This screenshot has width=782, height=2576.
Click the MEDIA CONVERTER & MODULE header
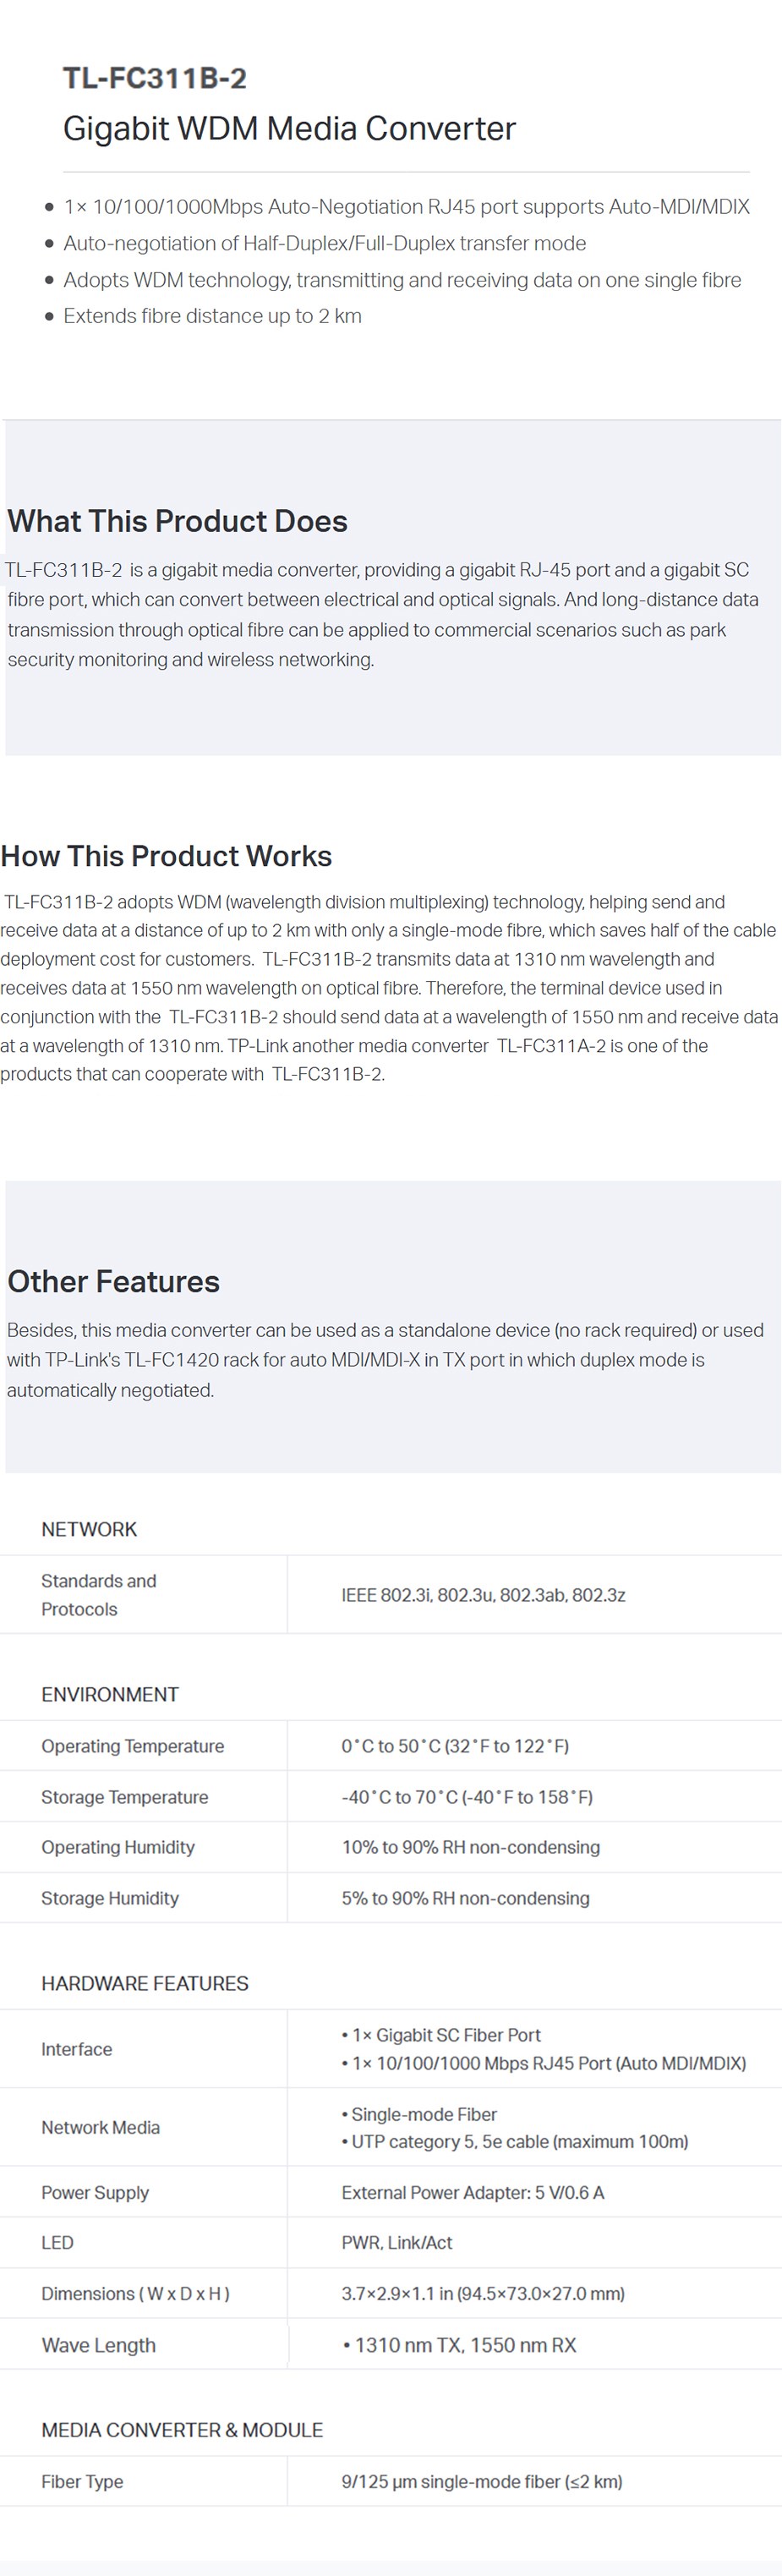click(x=182, y=2430)
